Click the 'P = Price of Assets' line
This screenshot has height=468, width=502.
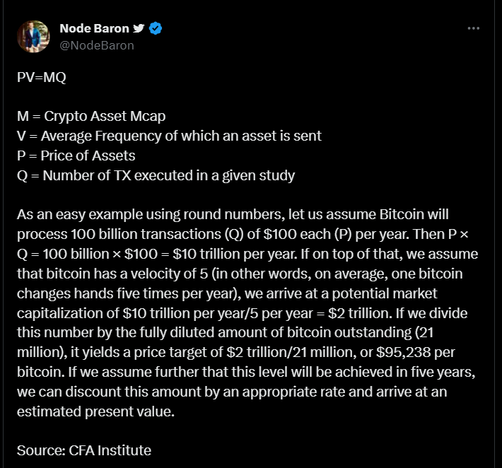point(76,156)
